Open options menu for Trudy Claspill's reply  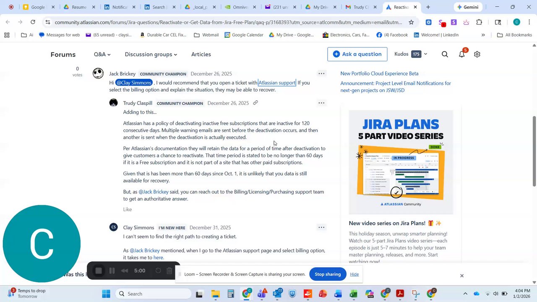pos(321,103)
